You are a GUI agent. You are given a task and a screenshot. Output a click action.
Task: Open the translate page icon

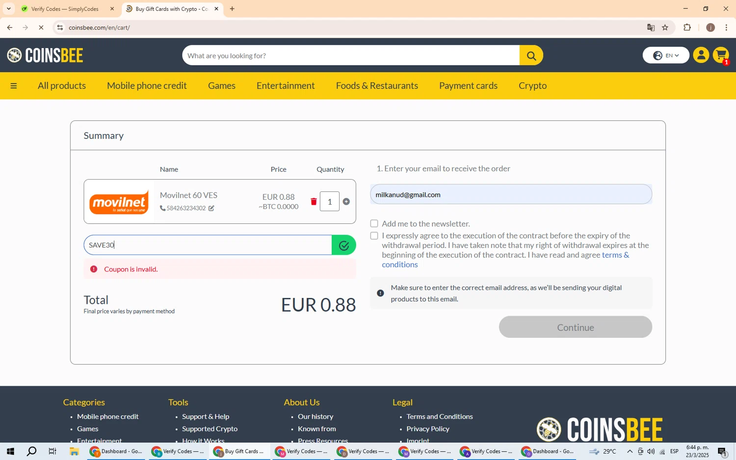[x=651, y=27]
